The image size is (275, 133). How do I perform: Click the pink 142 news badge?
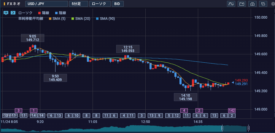tap(232, 111)
